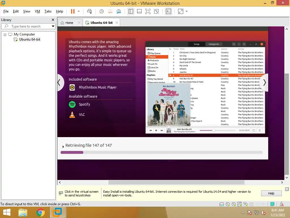
Task: Close the Library panel
Action: click(x=53, y=20)
